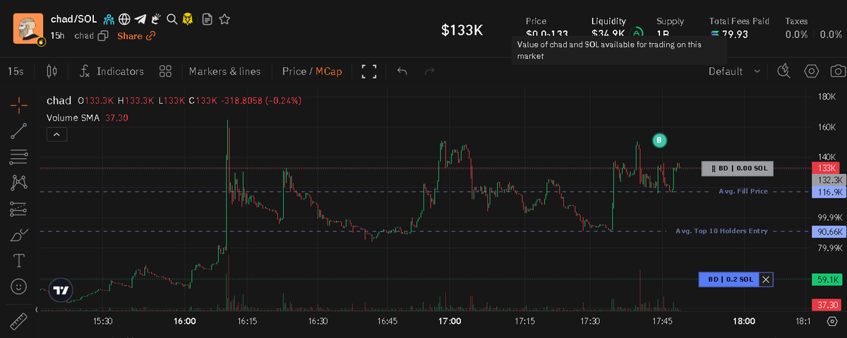Viewport: 847px width, 338px height.
Task: Open the Indicators menu
Action: pyautogui.click(x=112, y=71)
